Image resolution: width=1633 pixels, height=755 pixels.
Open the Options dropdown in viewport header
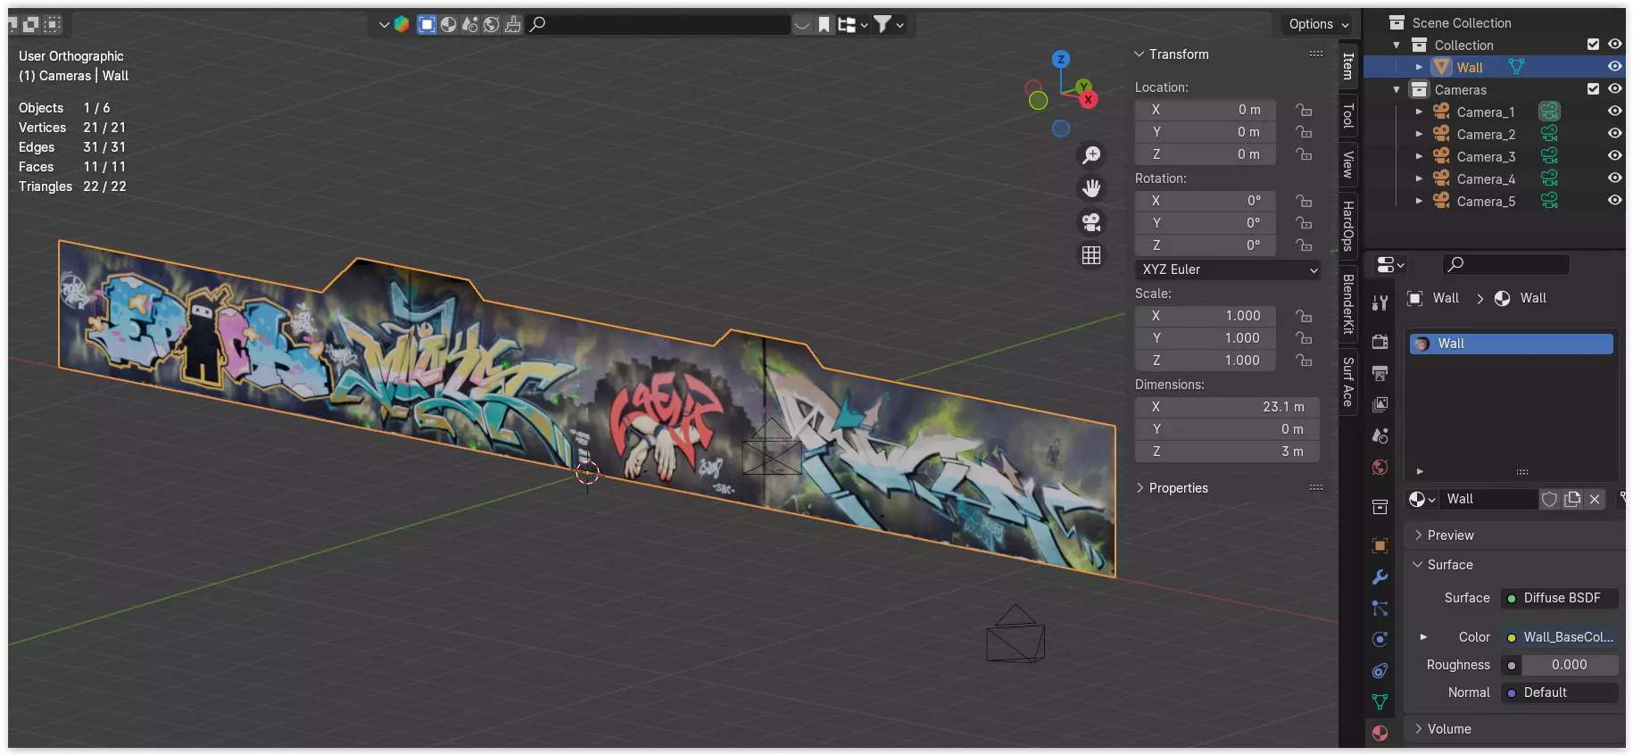point(1318,24)
